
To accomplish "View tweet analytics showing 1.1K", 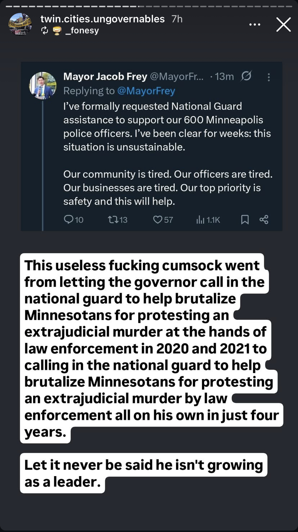I will [x=208, y=220].
